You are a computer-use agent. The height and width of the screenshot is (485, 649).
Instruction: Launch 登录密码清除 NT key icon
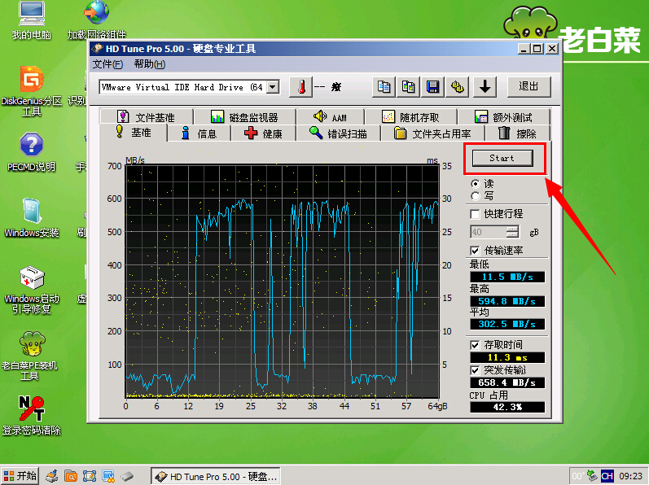32,416
